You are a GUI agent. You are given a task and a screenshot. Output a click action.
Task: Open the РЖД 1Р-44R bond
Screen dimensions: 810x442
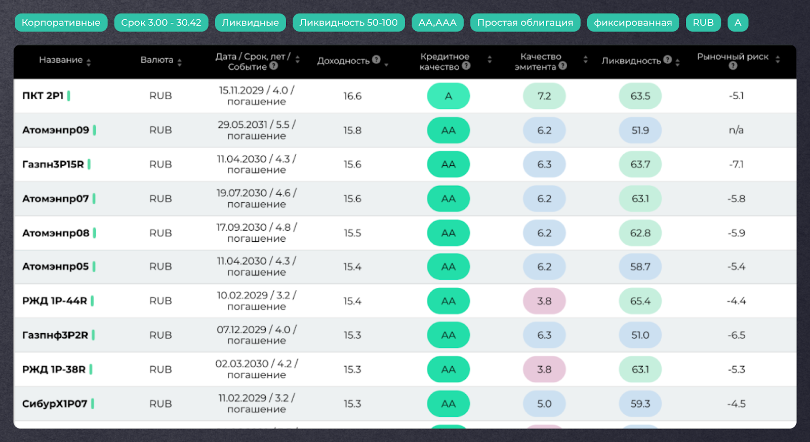pyautogui.click(x=55, y=301)
